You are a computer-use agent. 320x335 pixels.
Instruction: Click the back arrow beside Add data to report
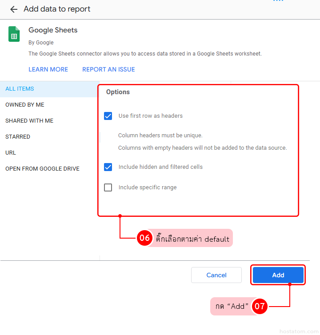[x=14, y=9]
